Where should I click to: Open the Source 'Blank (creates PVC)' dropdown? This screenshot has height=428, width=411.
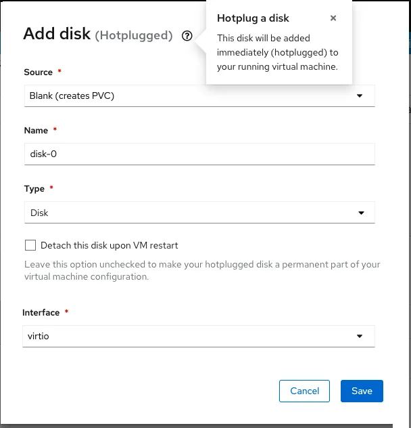pyautogui.click(x=189, y=95)
